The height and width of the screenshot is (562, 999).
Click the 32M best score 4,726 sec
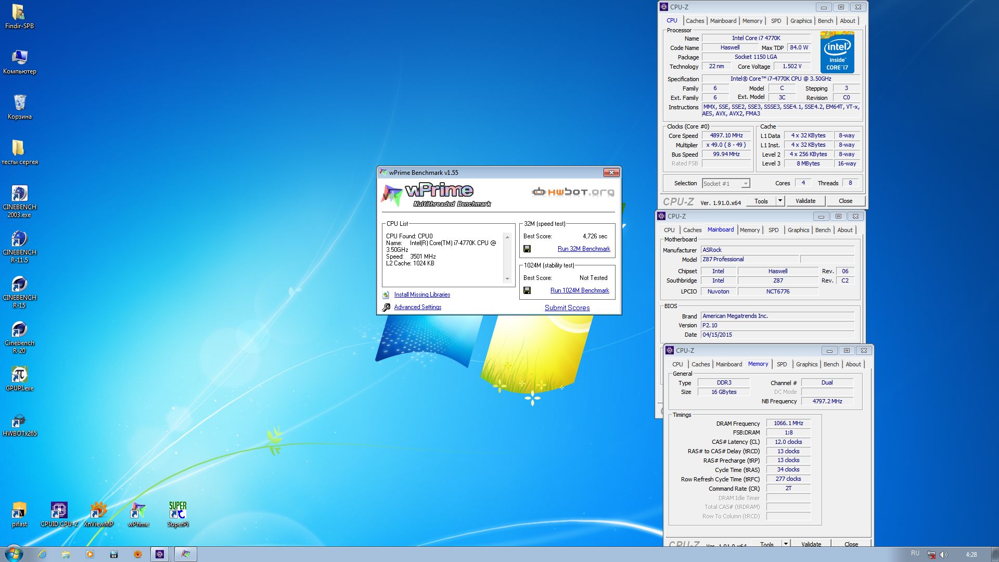595,236
